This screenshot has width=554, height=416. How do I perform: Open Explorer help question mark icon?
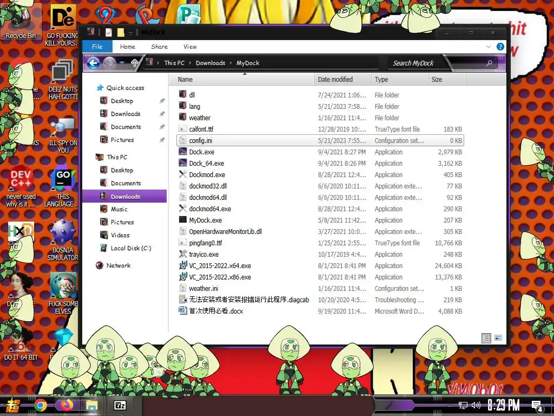[x=500, y=47]
